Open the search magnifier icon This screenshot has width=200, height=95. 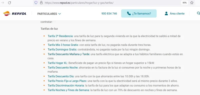coord(198,13)
